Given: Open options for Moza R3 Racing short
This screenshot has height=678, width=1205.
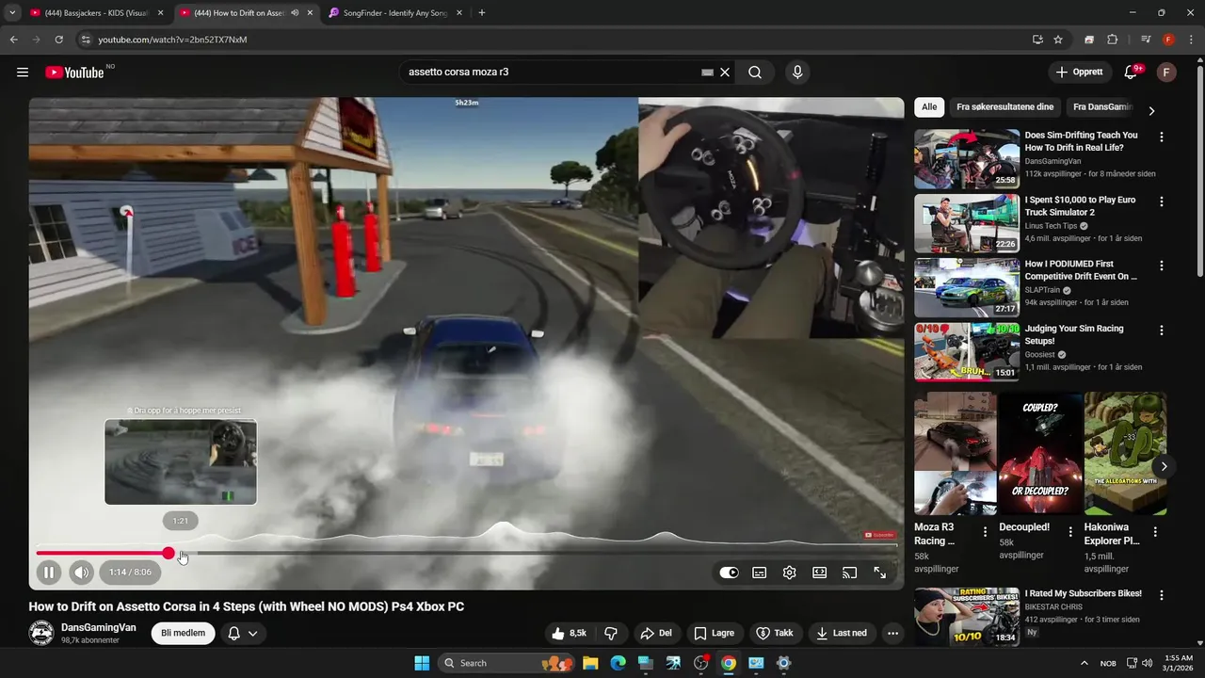Looking at the screenshot, I should click(986, 532).
